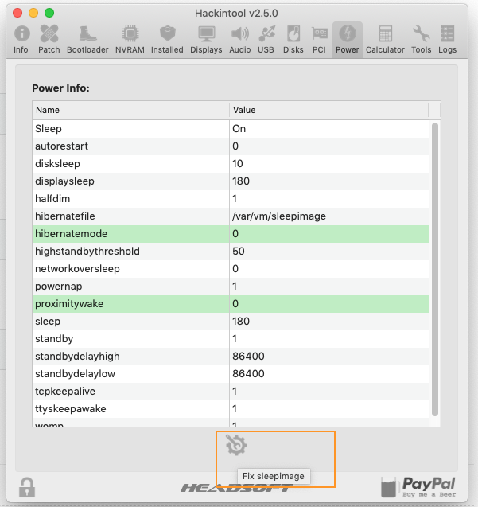
Task: Select the Sleep row at top
Action: (231, 129)
